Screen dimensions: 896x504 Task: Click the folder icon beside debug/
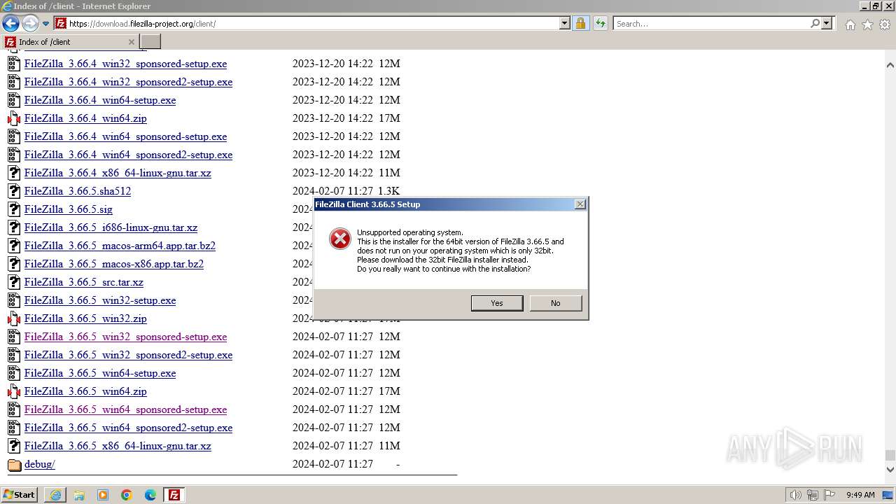(x=14, y=464)
